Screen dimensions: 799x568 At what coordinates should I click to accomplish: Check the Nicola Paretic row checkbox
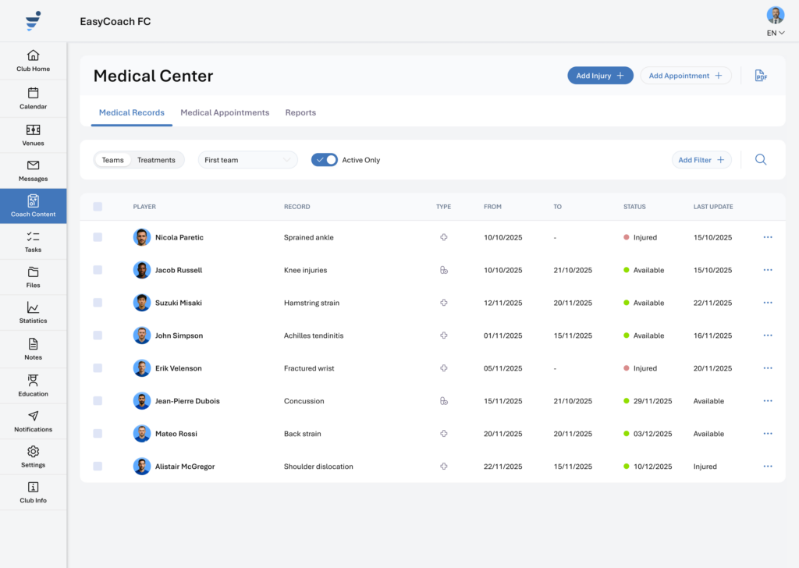(98, 237)
